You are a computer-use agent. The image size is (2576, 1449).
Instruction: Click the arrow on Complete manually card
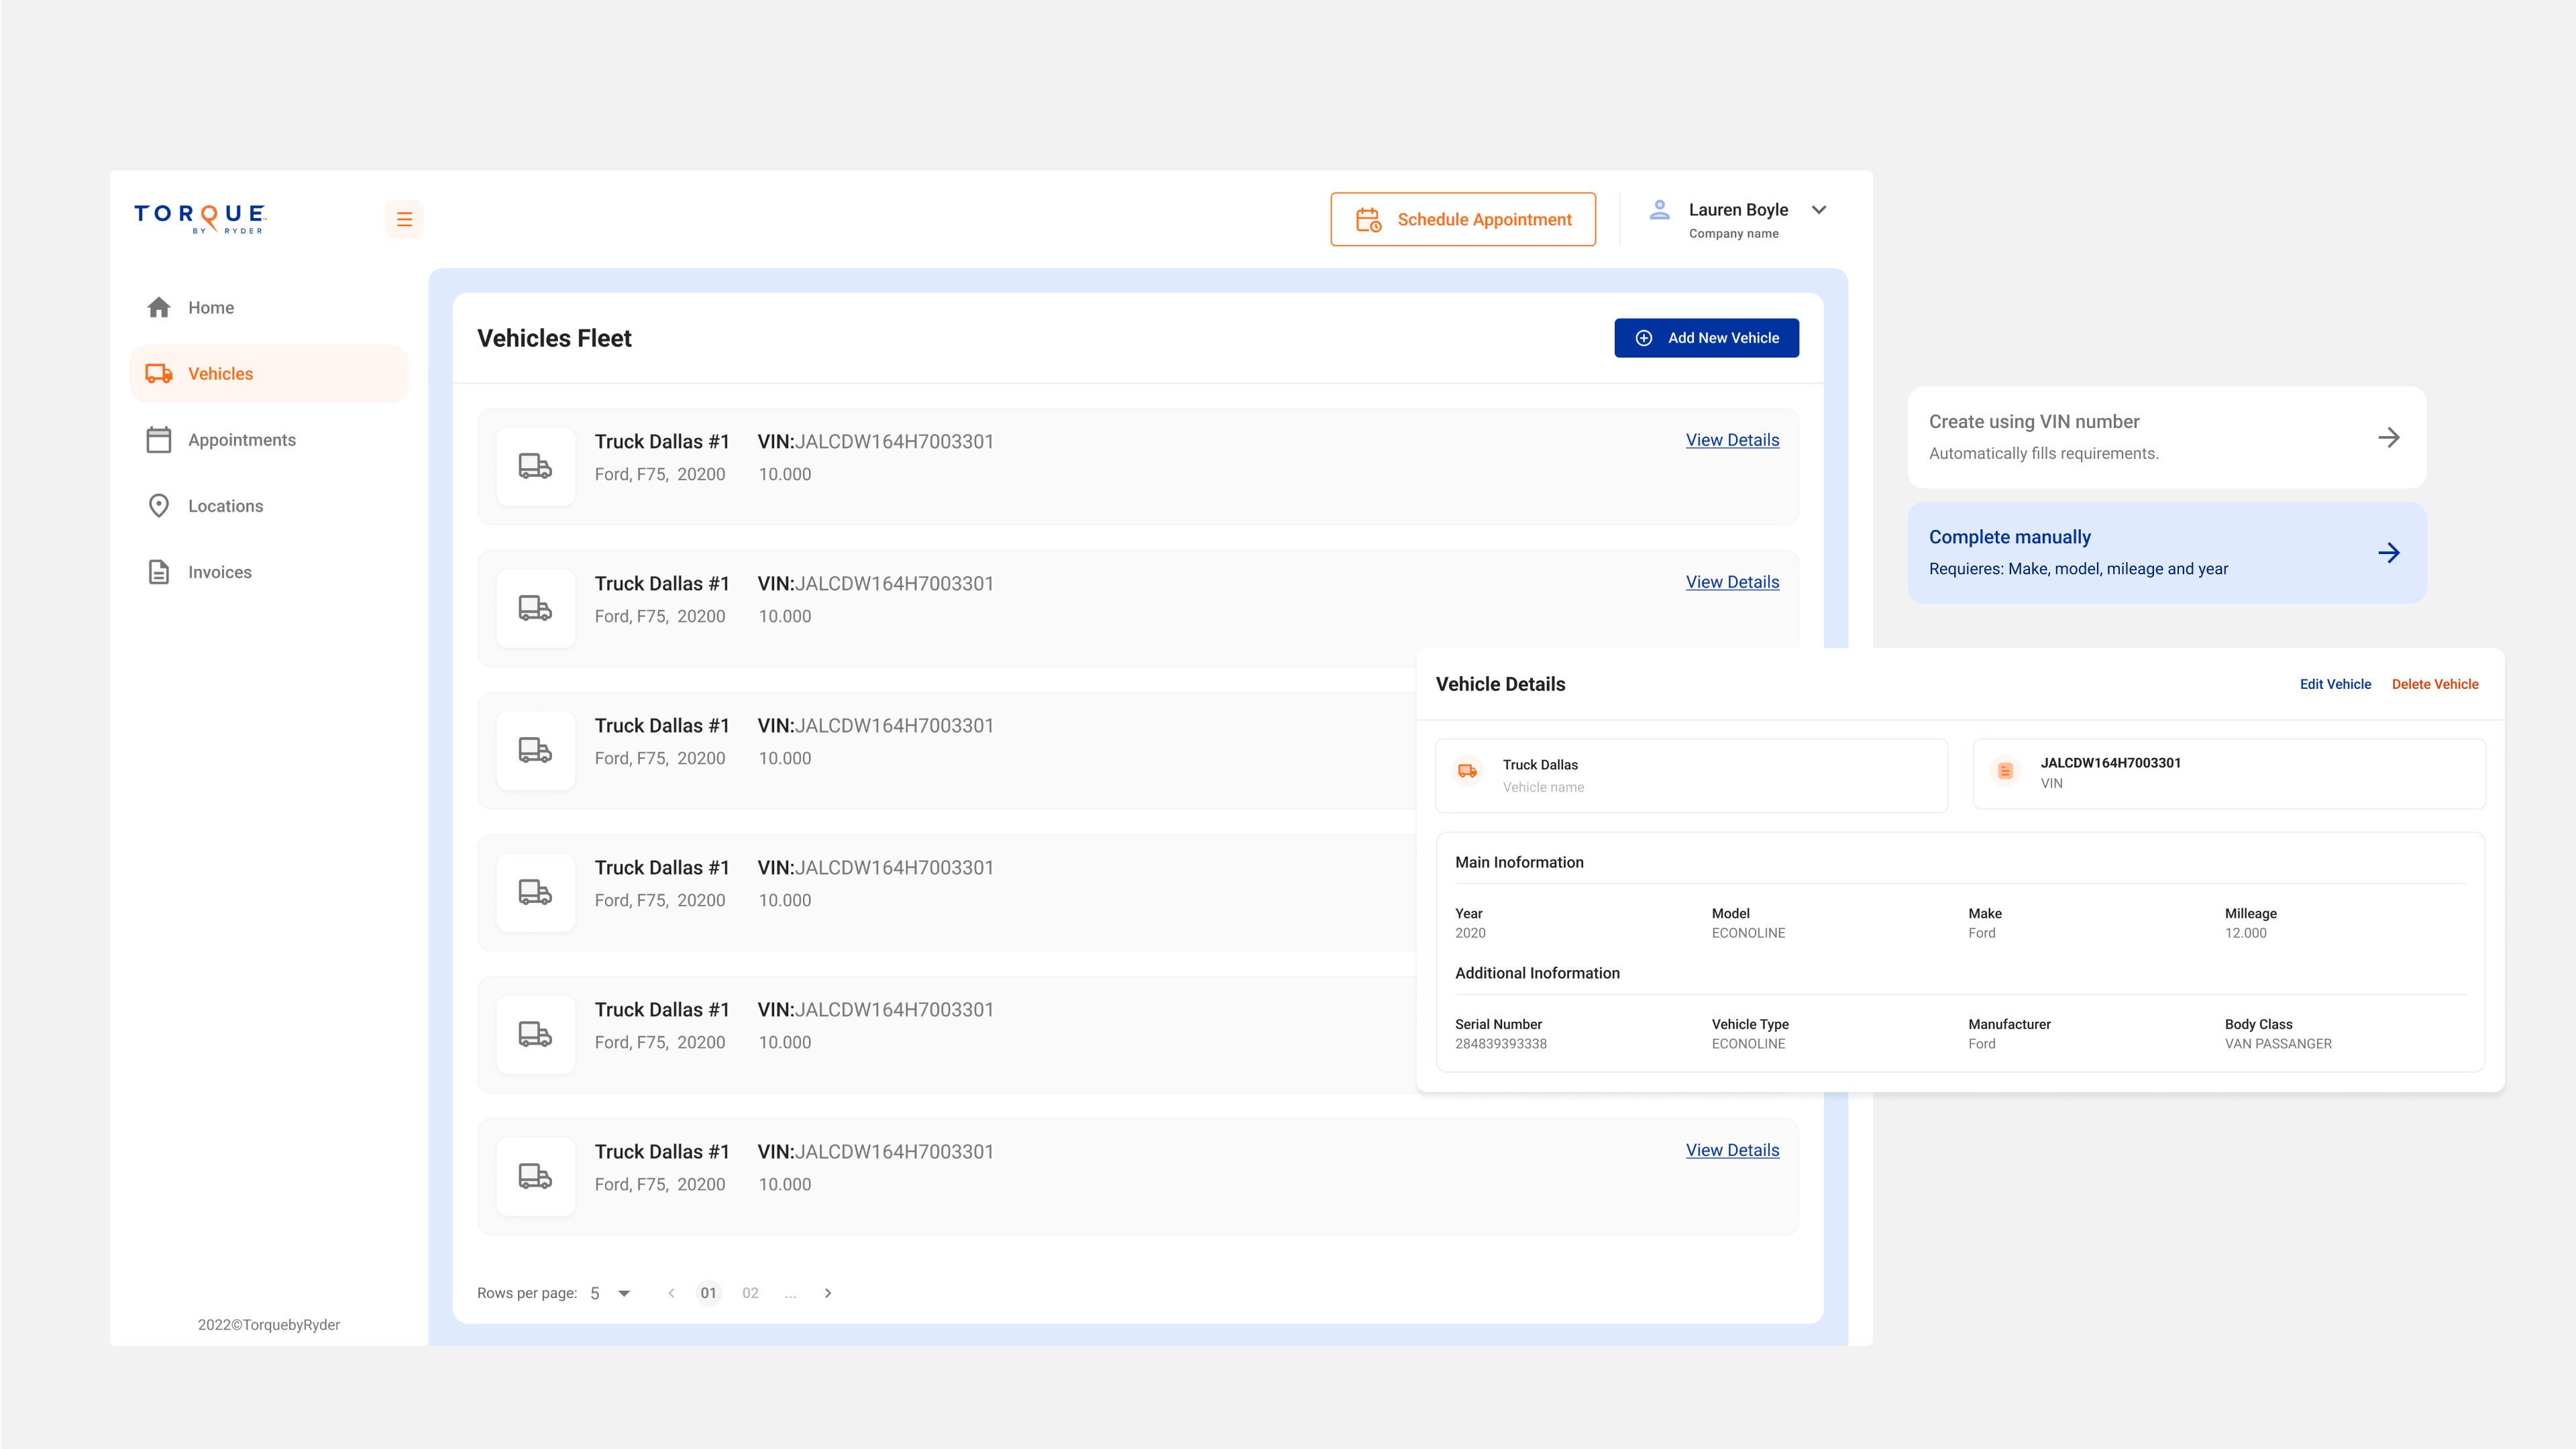pyautogui.click(x=2388, y=553)
